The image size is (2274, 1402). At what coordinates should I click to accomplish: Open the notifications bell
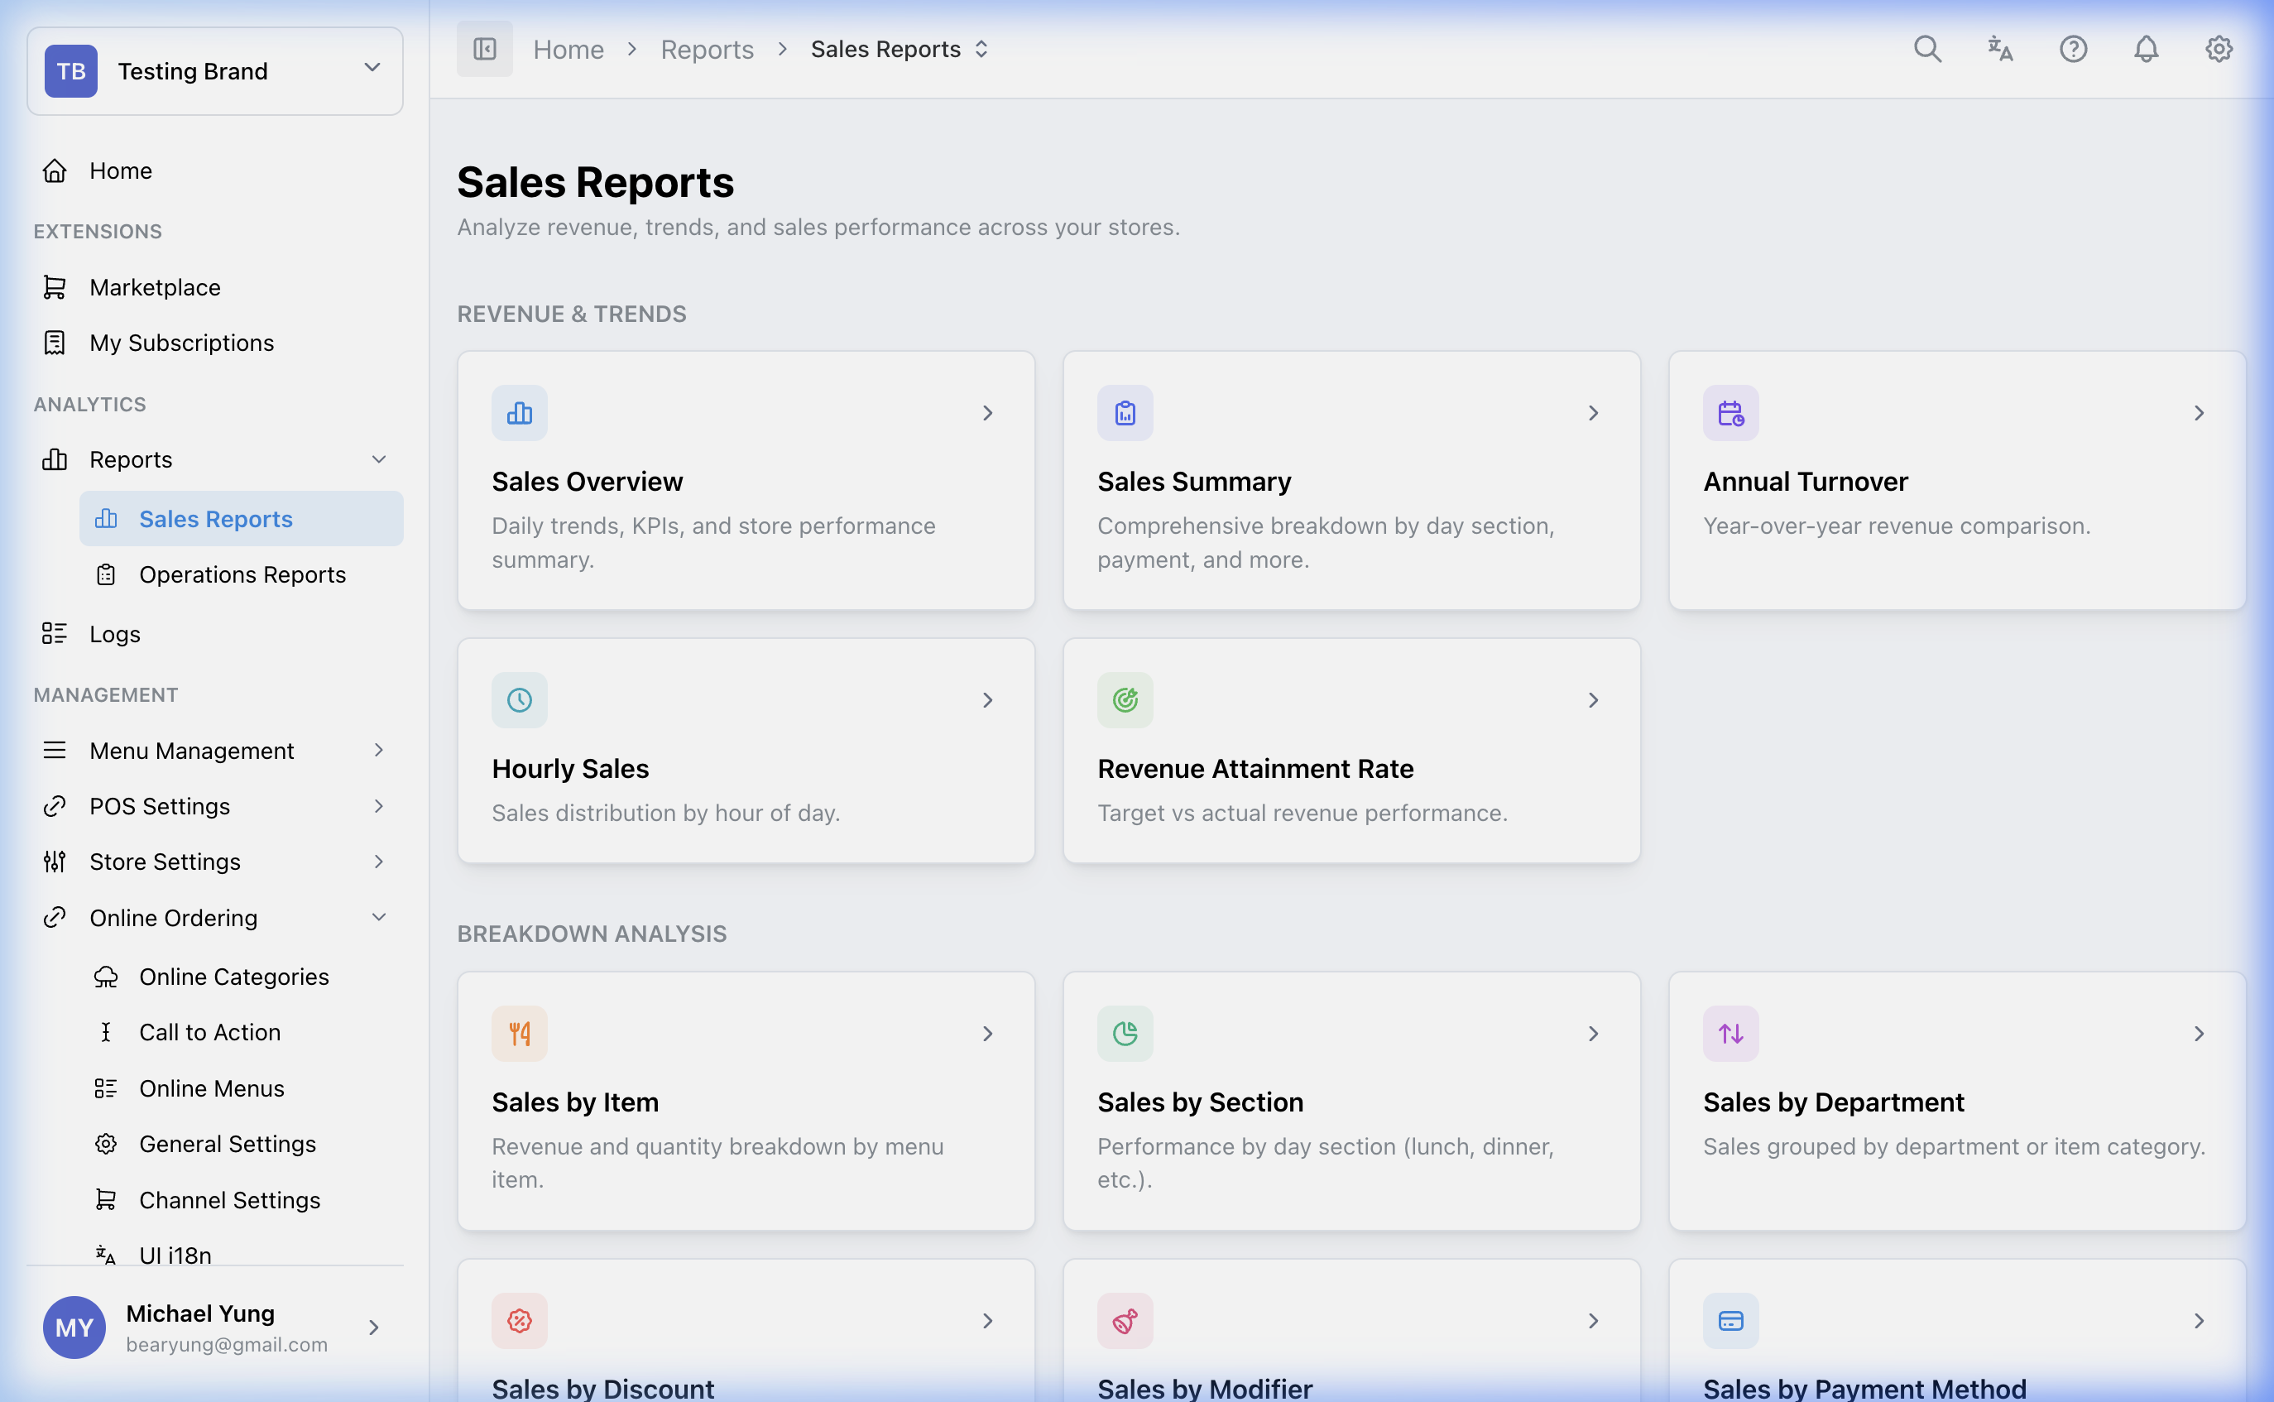point(2146,48)
